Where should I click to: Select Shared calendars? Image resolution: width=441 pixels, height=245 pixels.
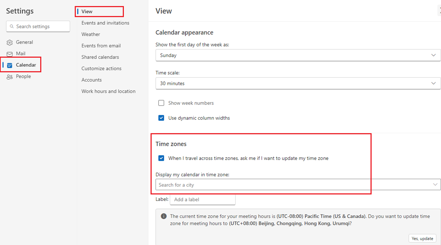click(x=100, y=57)
